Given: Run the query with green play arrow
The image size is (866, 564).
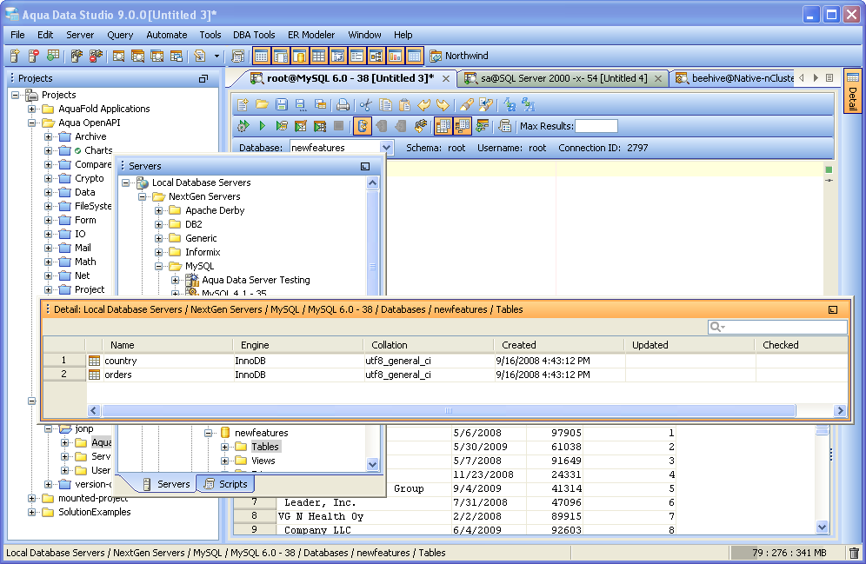Looking at the screenshot, I should tap(263, 127).
